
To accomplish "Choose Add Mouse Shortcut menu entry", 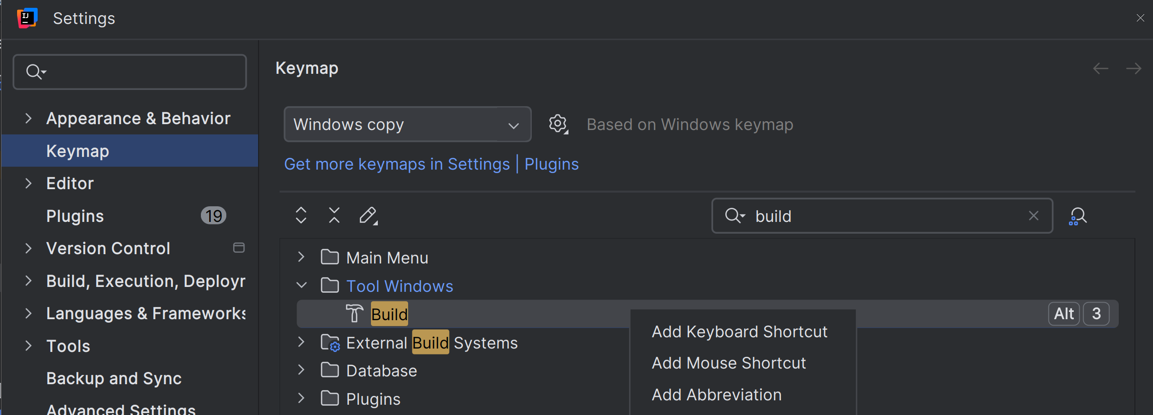I will pyautogui.click(x=729, y=363).
